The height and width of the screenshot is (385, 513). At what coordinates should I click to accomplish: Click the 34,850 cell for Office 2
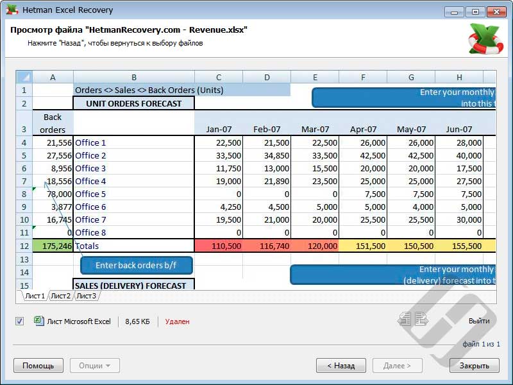pos(267,155)
